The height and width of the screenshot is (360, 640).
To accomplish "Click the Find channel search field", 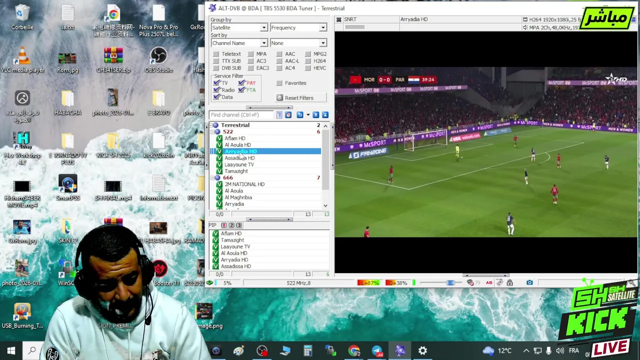I will coord(241,115).
